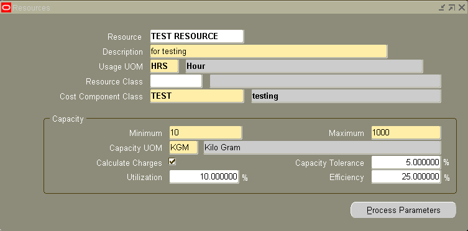Screen dimensions: 468x231
Task: Edit the Efficiency percentage field
Action: 406,177
